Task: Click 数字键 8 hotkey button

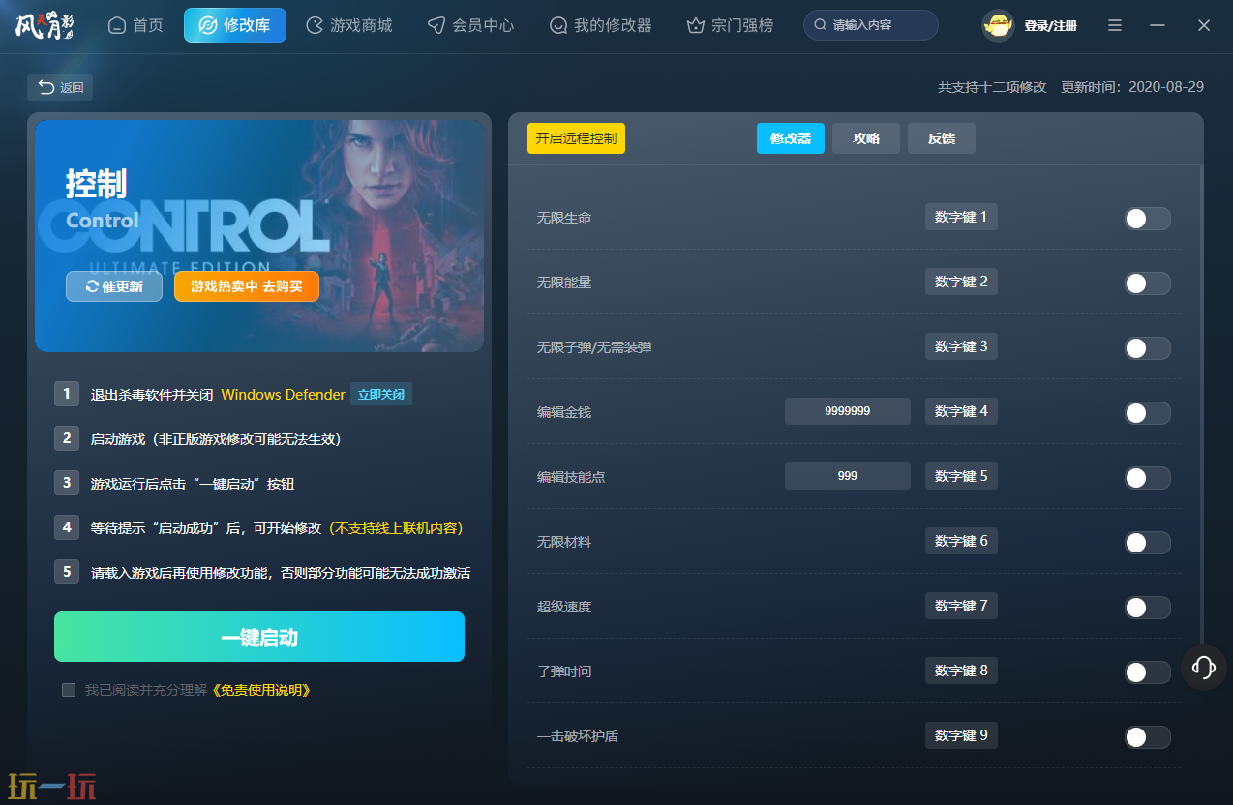Action: coord(961,671)
